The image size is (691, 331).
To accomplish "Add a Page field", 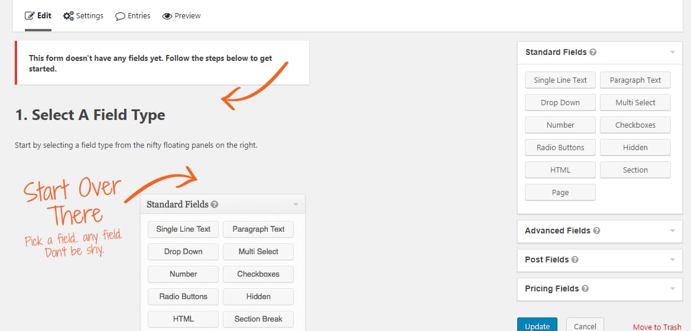I will point(560,193).
